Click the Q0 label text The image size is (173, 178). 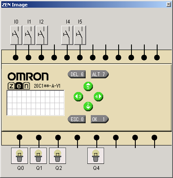pyautogui.click(x=21, y=168)
